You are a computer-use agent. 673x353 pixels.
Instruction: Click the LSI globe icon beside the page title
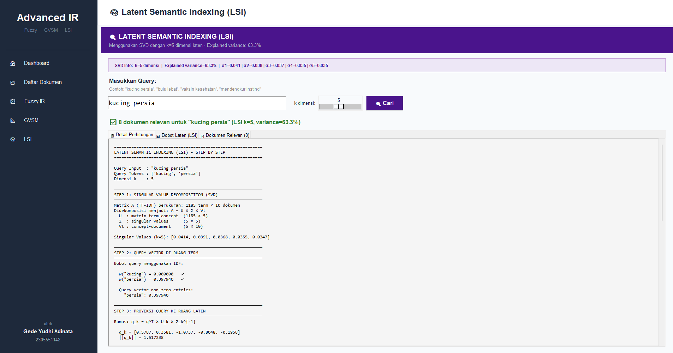[114, 12]
